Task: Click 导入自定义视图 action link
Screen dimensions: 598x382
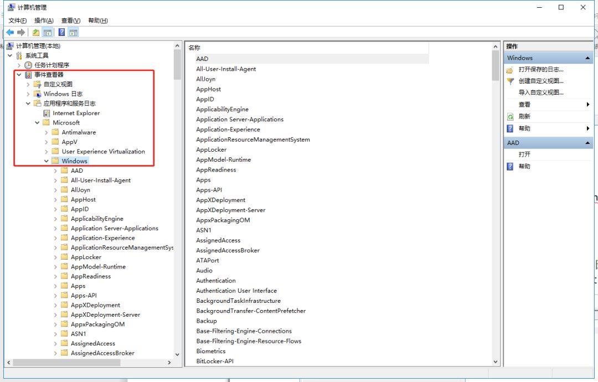Action: coord(541,92)
